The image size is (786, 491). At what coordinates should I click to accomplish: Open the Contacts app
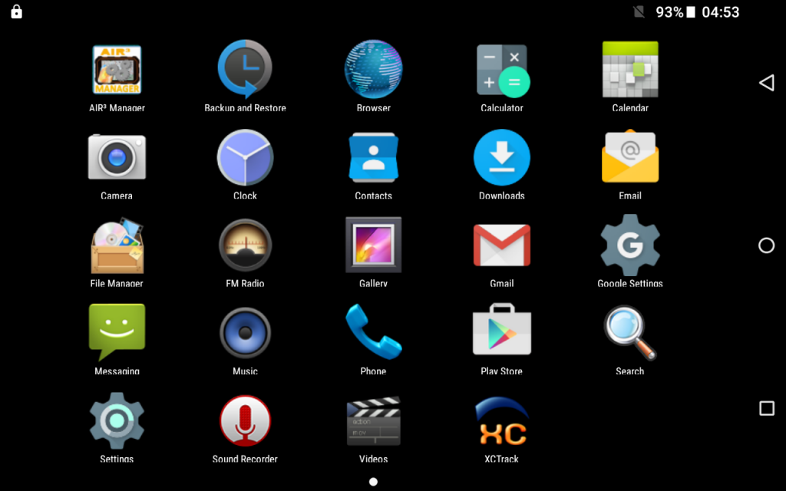pyautogui.click(x=374, y=157)
